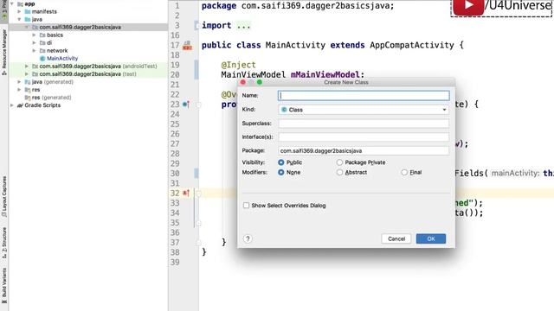
Task: Expand the res folder
Action: click(19, 90)
